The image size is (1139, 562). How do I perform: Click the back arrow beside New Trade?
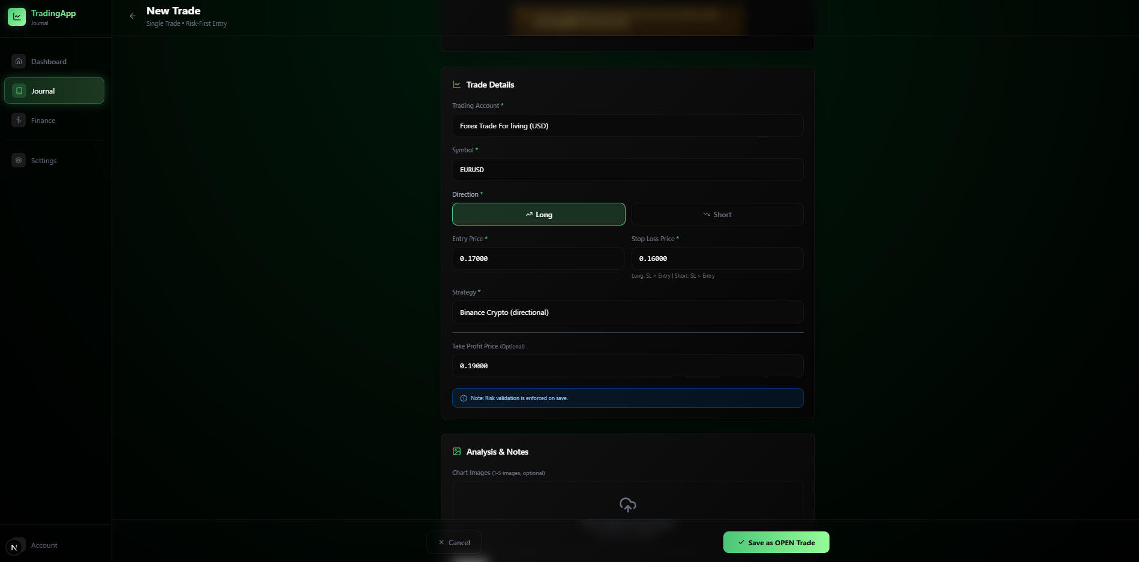point(133,16)
